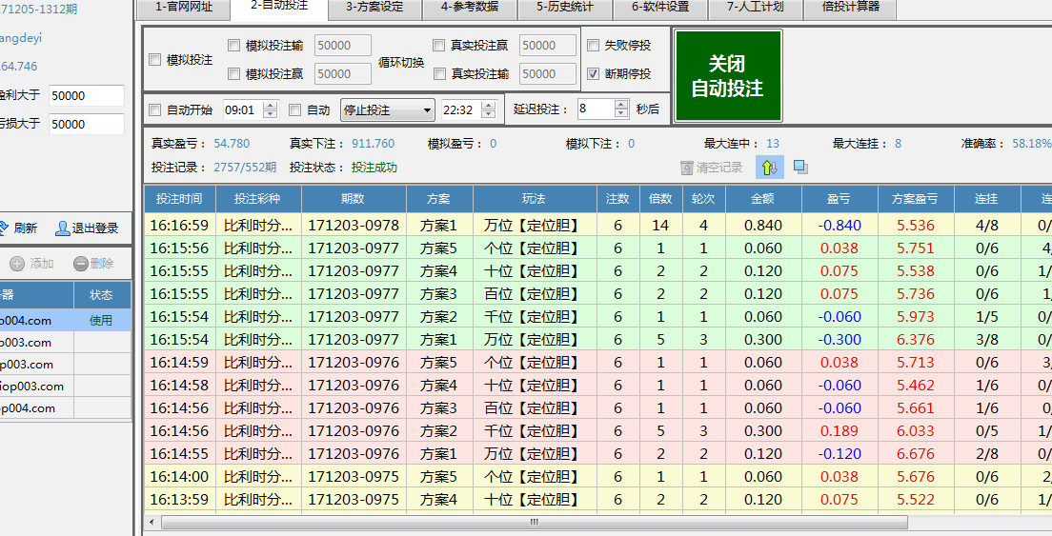The image size is (1052, 536).
Task: Uncheck the 断期停投 checkbox
Action: click(594, 73)
